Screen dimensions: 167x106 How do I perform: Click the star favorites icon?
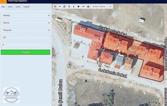click(78, 6)
